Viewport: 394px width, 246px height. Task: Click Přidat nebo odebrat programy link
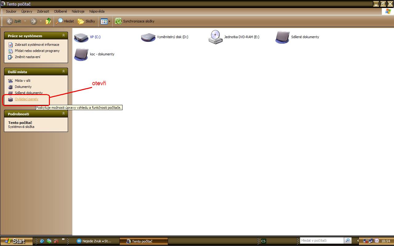tap(37, 51)
